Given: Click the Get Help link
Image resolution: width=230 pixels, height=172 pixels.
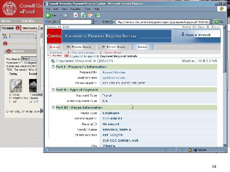Looking at the screenshot, I should coord(198,27).
